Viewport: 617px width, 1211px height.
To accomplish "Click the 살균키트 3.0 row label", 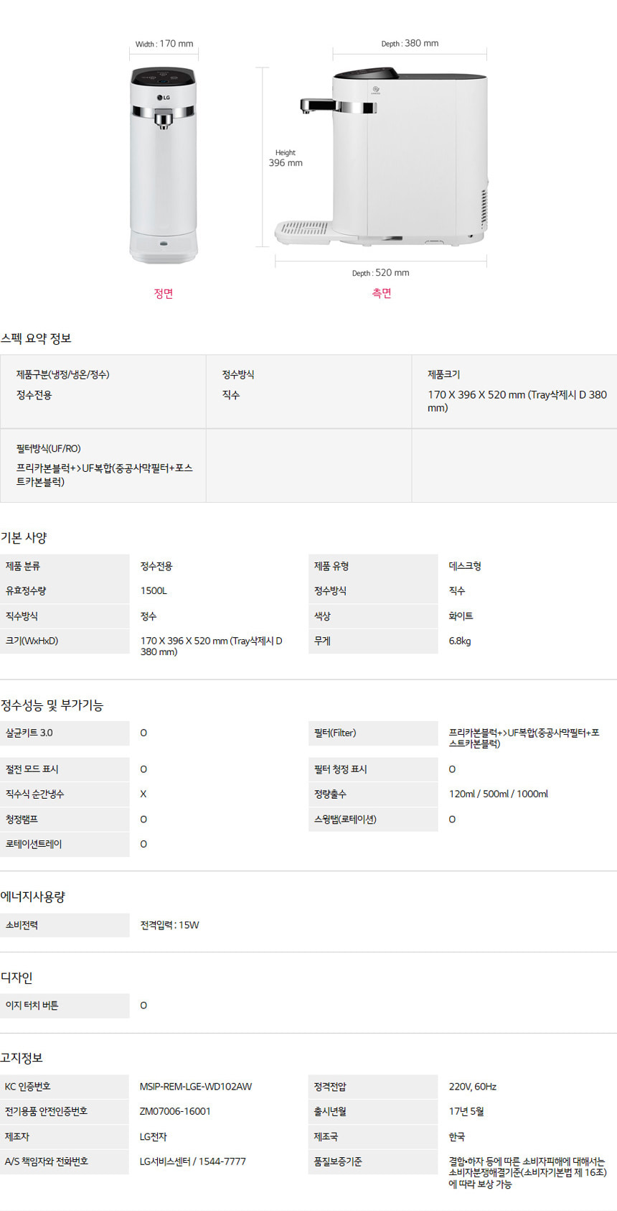I will point(29,733).
